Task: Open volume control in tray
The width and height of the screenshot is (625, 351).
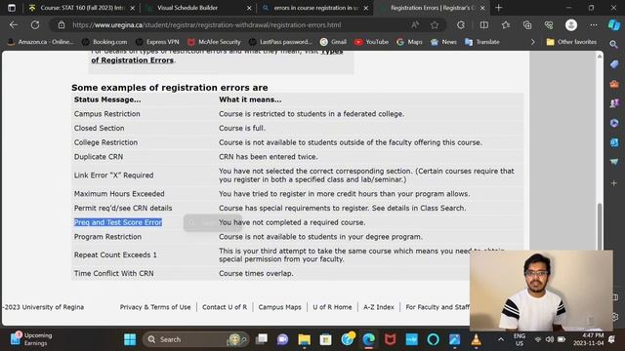Action: (x=550, y=339)
